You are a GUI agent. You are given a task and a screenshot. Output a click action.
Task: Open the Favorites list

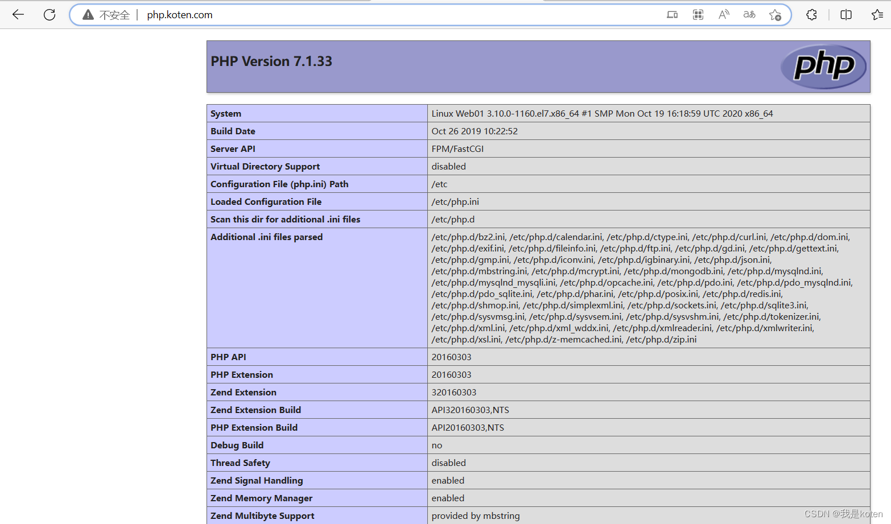877,14
